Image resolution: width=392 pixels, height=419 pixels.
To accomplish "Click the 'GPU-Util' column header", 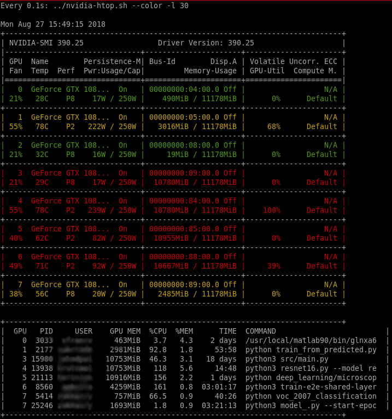I will [267, 71].
